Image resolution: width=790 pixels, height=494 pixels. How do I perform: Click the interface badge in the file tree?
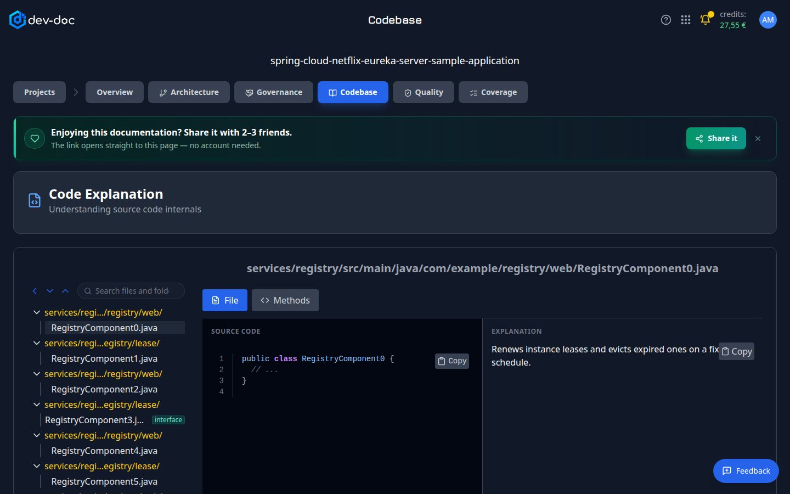click(168, 420)
